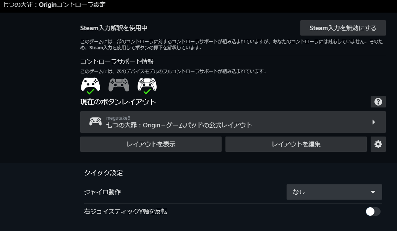Viewport: 397px width, 231px height.
Task: Click green checkmark under Xbox controller
Action: 91,91
